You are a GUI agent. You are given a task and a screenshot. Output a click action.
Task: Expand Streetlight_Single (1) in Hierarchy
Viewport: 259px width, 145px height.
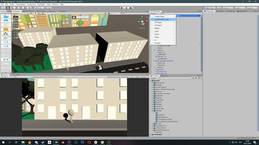point(154,61)
